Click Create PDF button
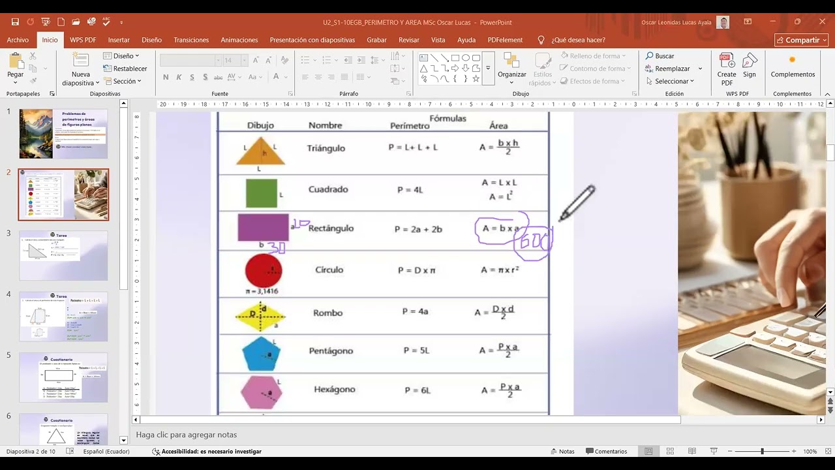This screenshot has height=470, width=835. tap(727, 69)
